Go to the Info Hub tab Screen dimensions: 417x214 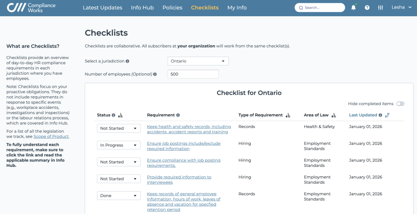point(142,8)
